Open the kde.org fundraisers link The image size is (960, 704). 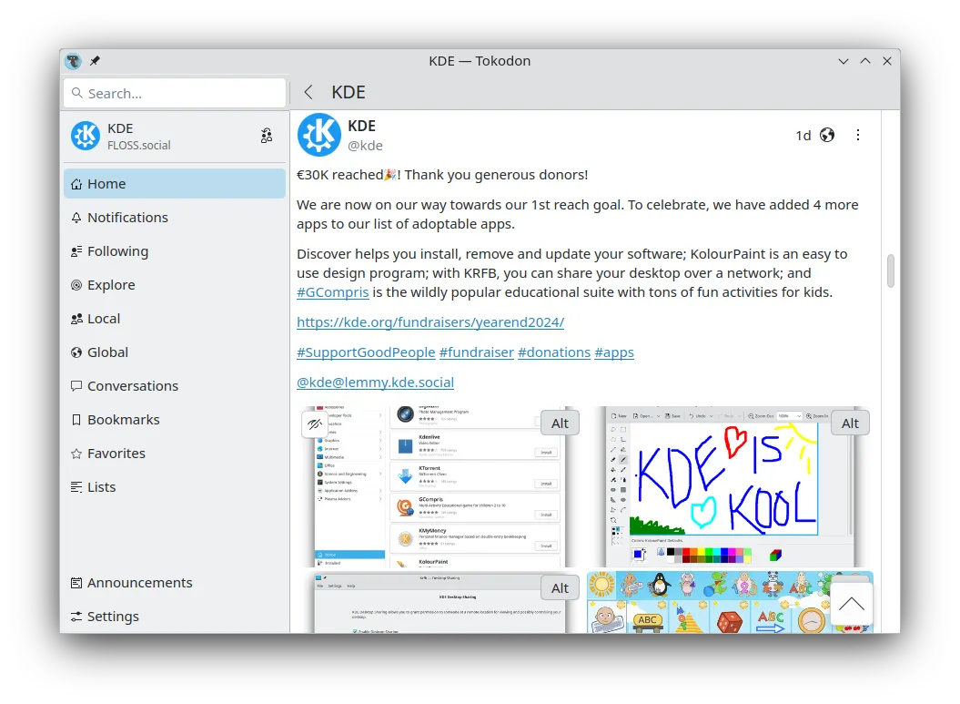[430, 322]
